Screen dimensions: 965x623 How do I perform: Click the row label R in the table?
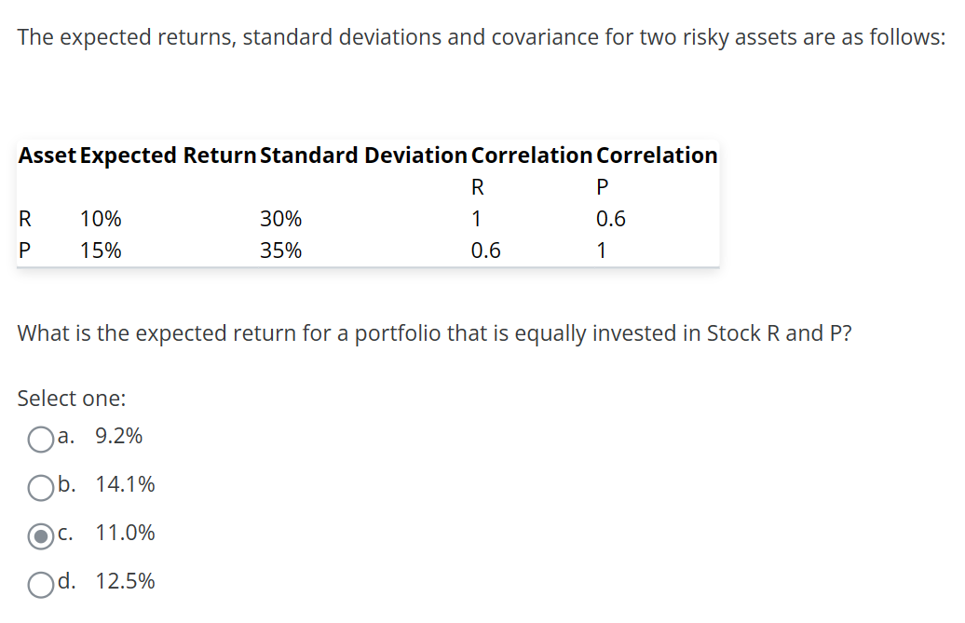(x=24, y=219)
